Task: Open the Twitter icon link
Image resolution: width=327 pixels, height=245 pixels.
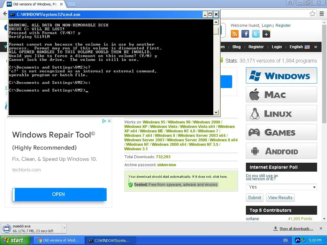Action: (x=256, y=34)
